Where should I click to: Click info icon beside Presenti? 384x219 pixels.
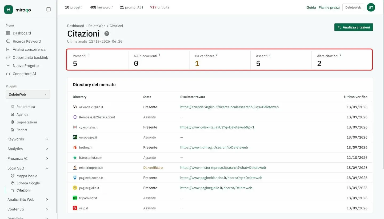[88, 55]
